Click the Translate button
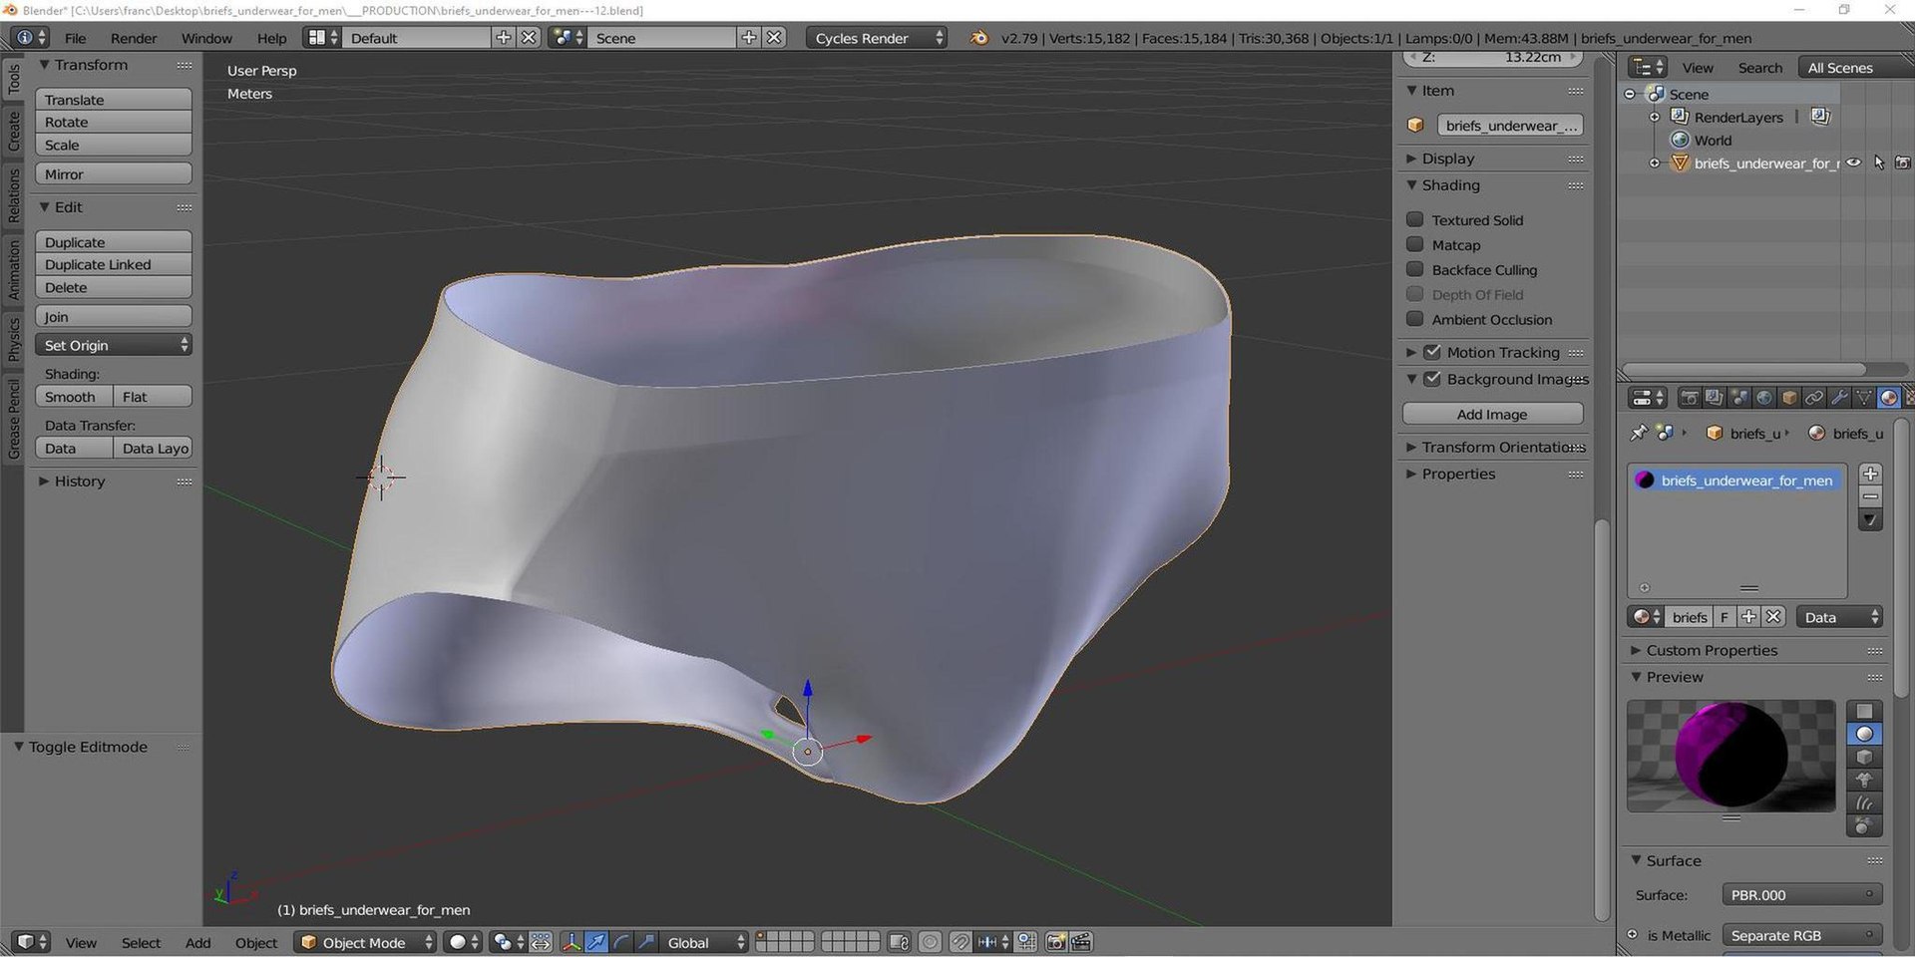This screenshot has width=1915, height=957. 114,100
